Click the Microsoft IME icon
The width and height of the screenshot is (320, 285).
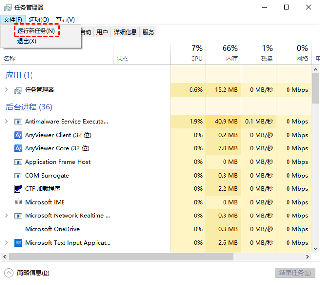(18, 202)
